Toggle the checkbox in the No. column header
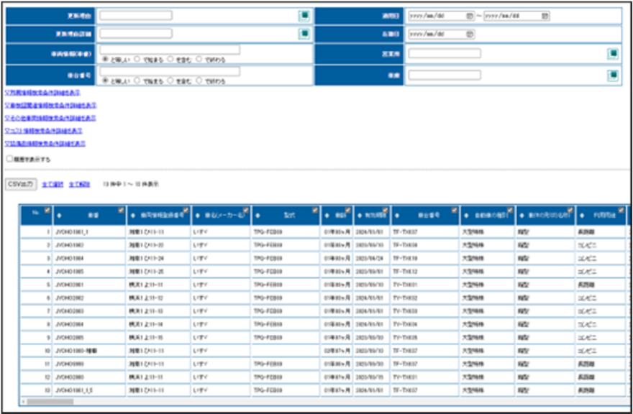The height and width of the screenshot is (414, 633). tap(47, 211)
